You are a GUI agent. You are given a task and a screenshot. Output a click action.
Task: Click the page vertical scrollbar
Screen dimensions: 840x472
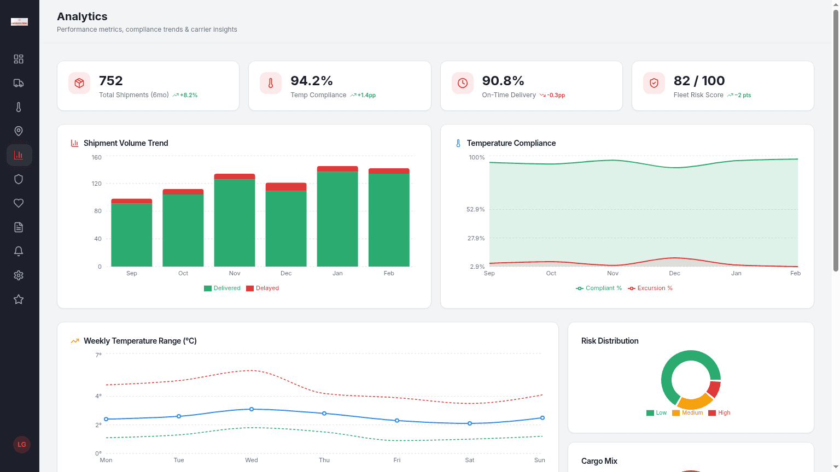(x=836, y=139)
